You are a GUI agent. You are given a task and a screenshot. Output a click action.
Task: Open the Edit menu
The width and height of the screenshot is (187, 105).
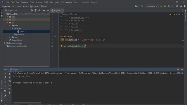[12, 2]
